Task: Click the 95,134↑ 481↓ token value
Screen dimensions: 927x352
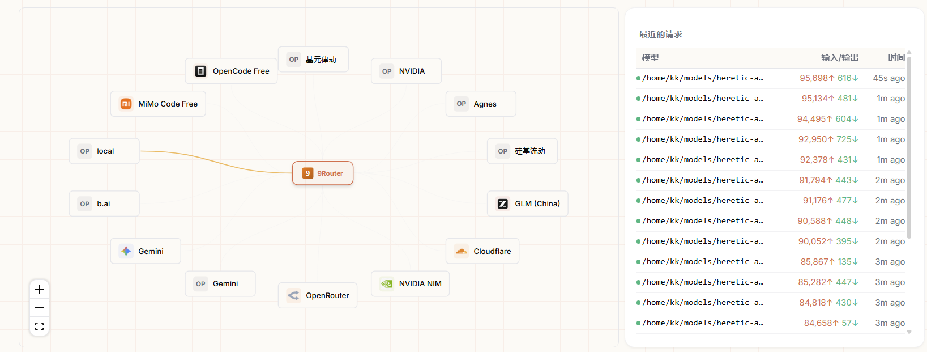Action: (x=830, y=99)
